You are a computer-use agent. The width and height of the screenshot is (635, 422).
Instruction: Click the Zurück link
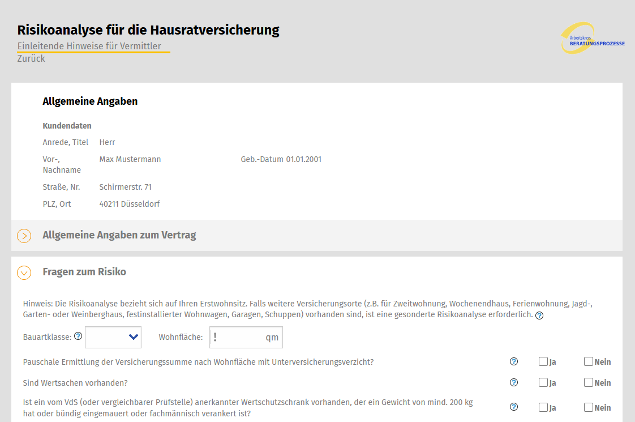click(30, 58)
